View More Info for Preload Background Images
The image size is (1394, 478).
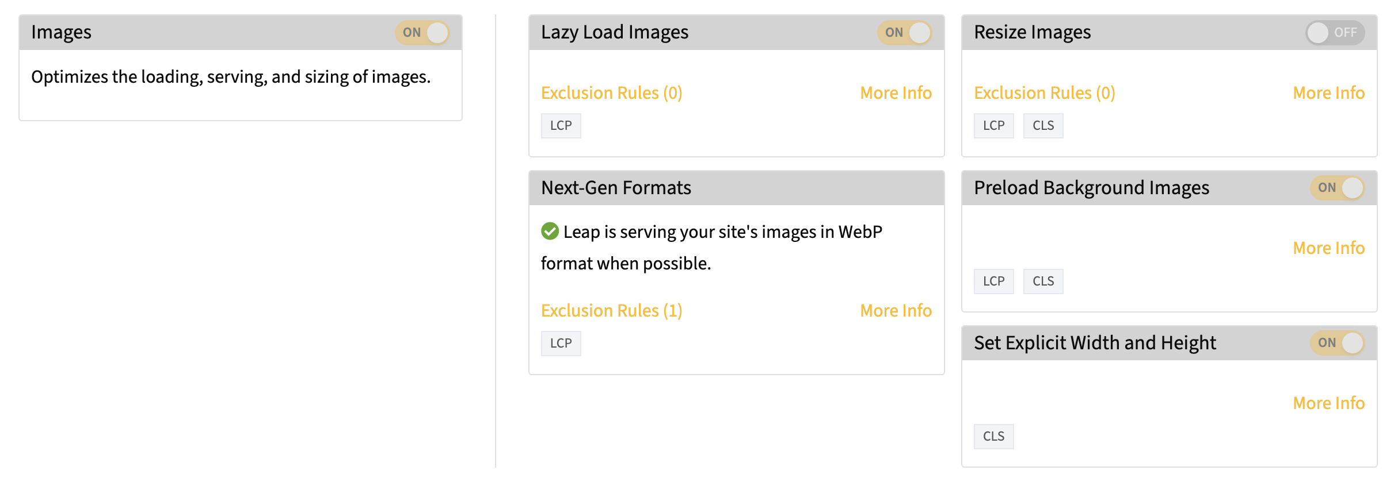pos(1328,248)
